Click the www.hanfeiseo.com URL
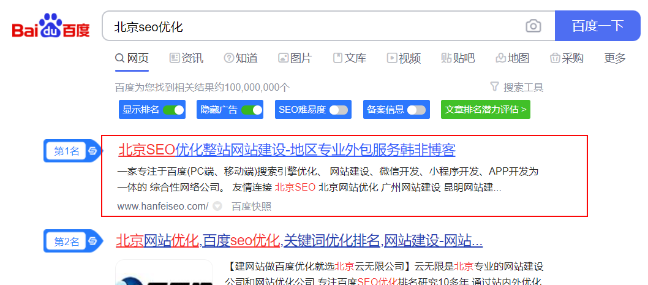Image resolution: width=648 pixels, height=285 pixels. tap(163, 206)
